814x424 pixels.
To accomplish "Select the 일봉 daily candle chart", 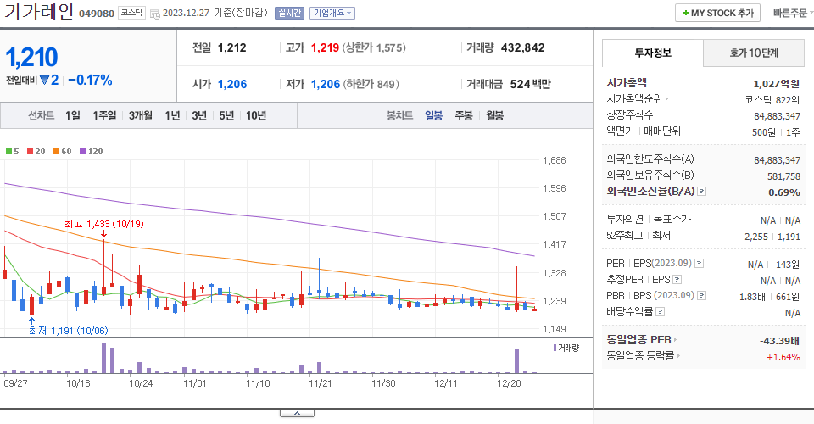I will click(x=433, y=115).
